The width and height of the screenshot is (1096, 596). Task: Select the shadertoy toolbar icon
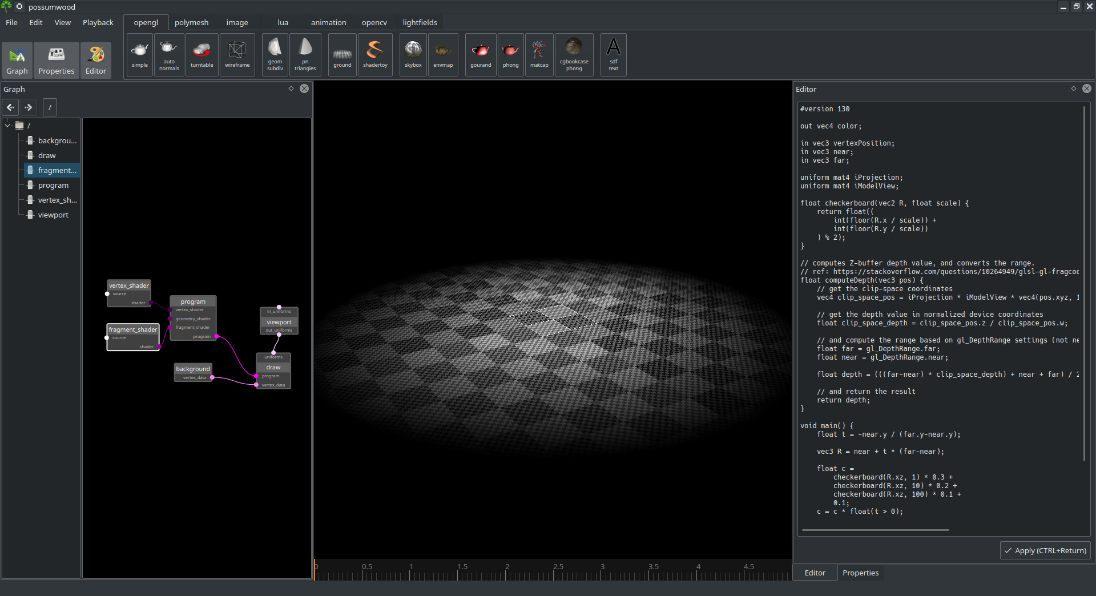coord(375,55)
